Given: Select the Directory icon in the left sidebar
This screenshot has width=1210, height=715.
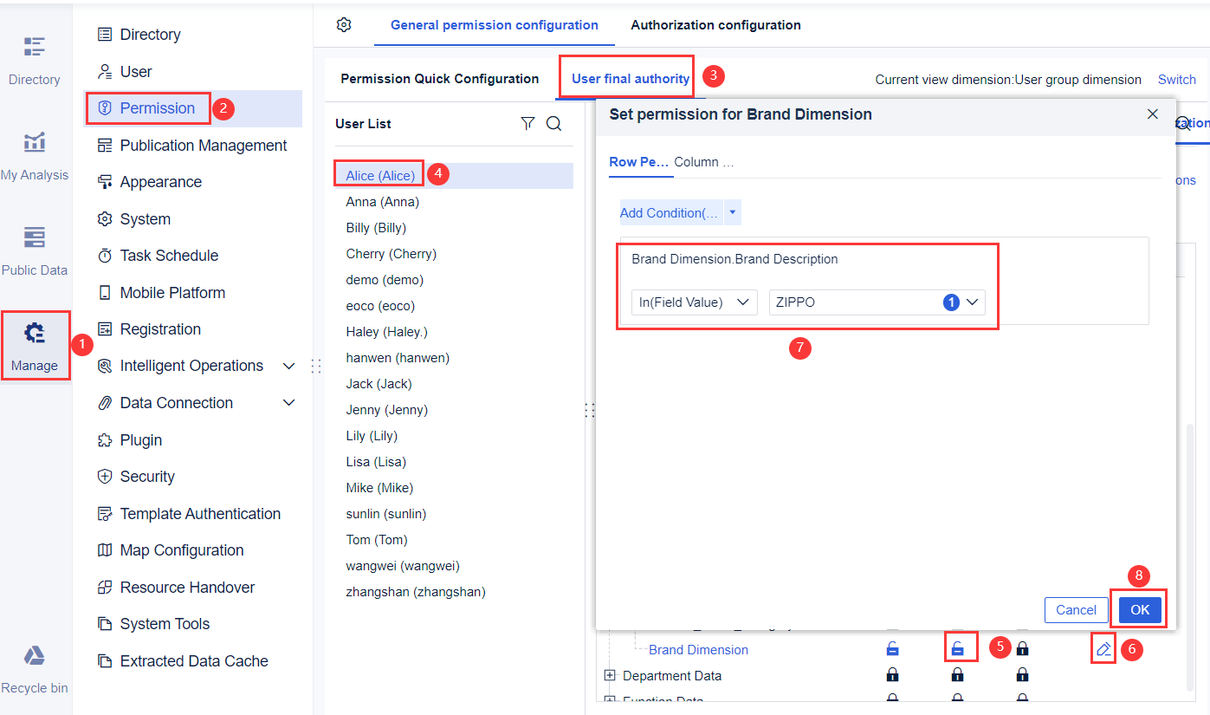Looking at the screenshot, I should pos(35,48).
